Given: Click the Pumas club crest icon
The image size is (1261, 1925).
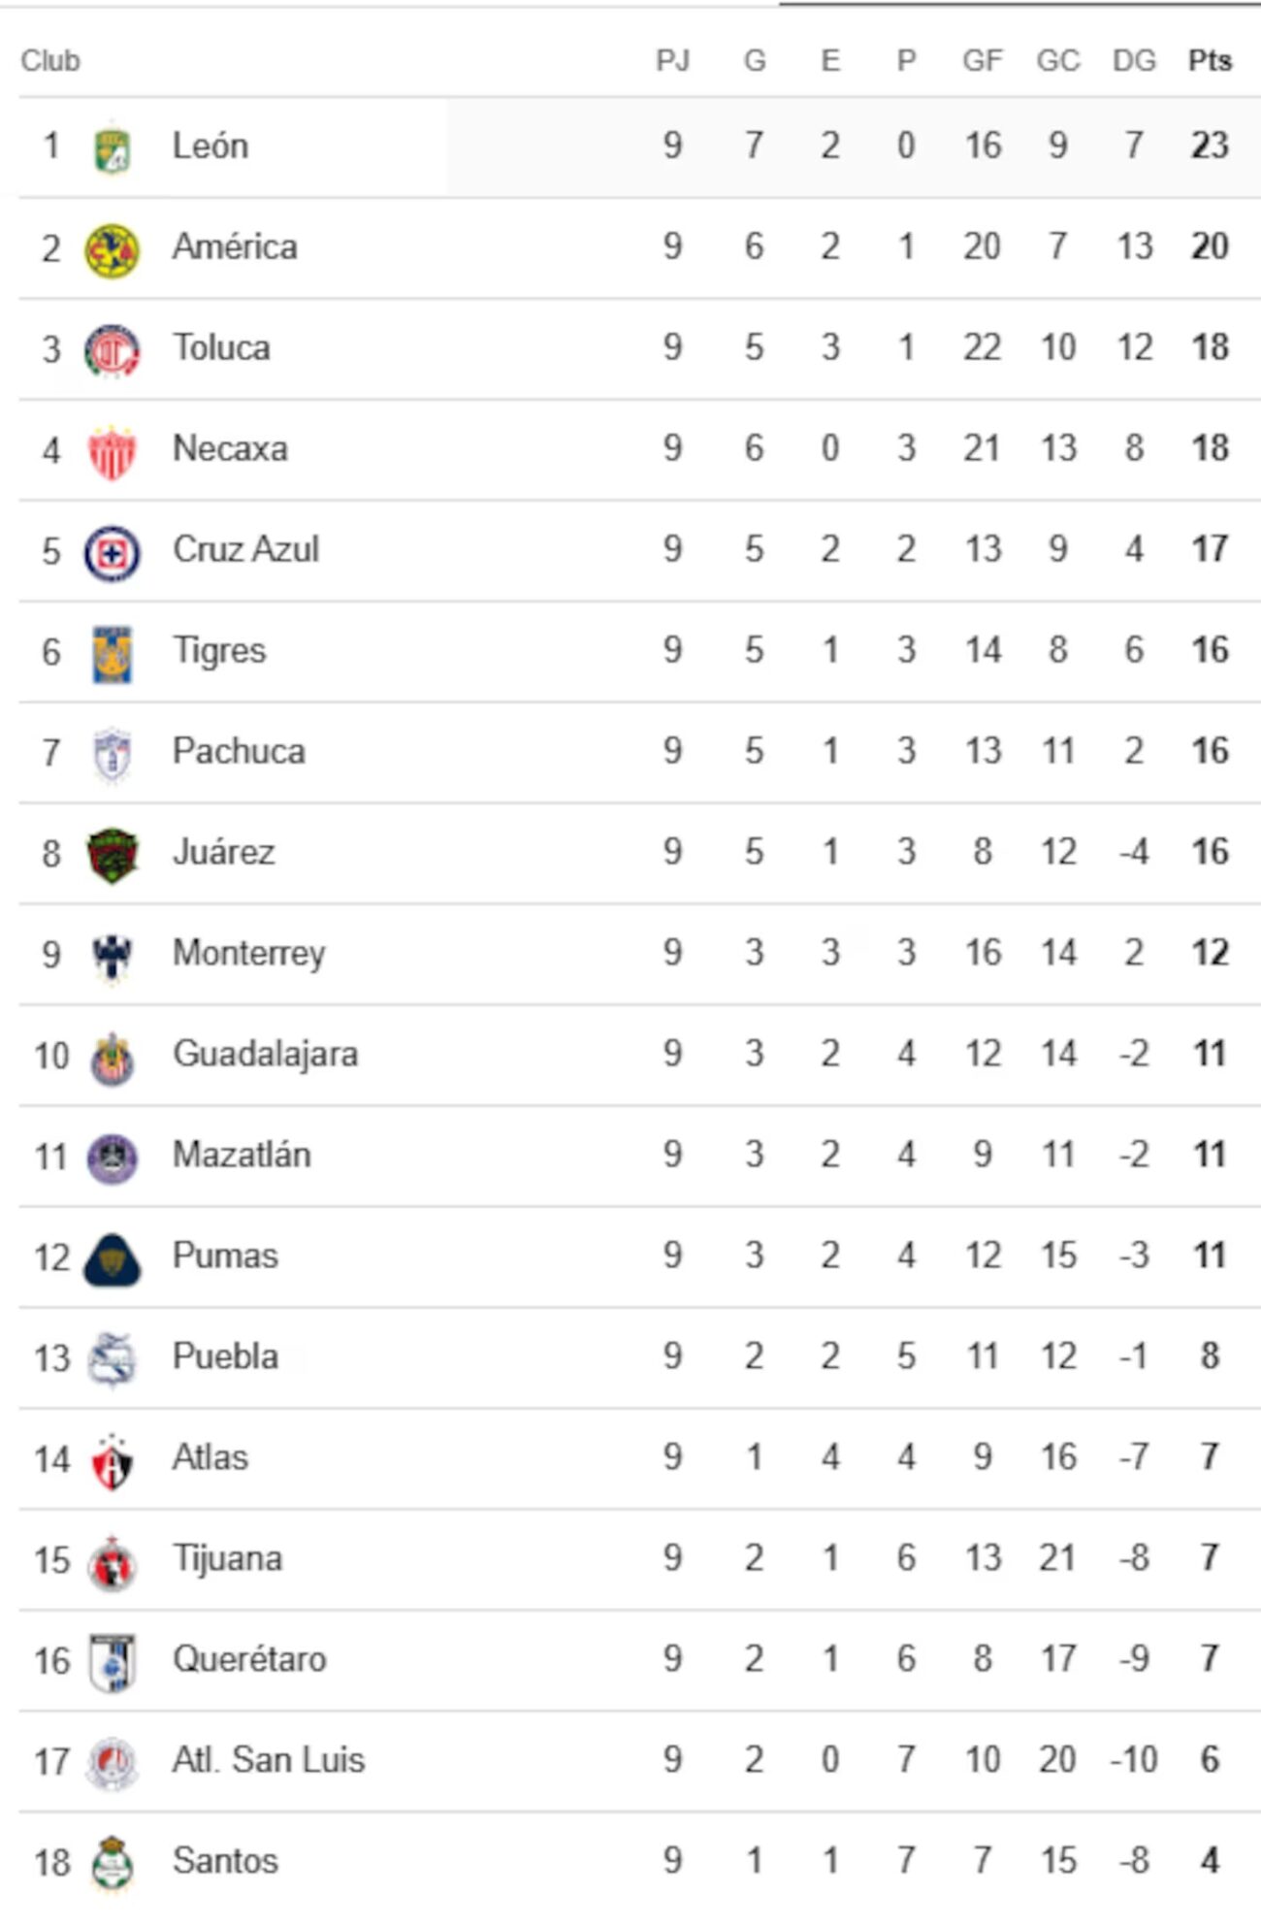Looking at the screenshot, I should coord(113,1259).
